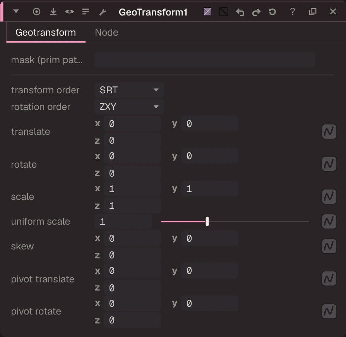Click the 'transform order' label
Screen dimensions: 346x337
point(45,90)
